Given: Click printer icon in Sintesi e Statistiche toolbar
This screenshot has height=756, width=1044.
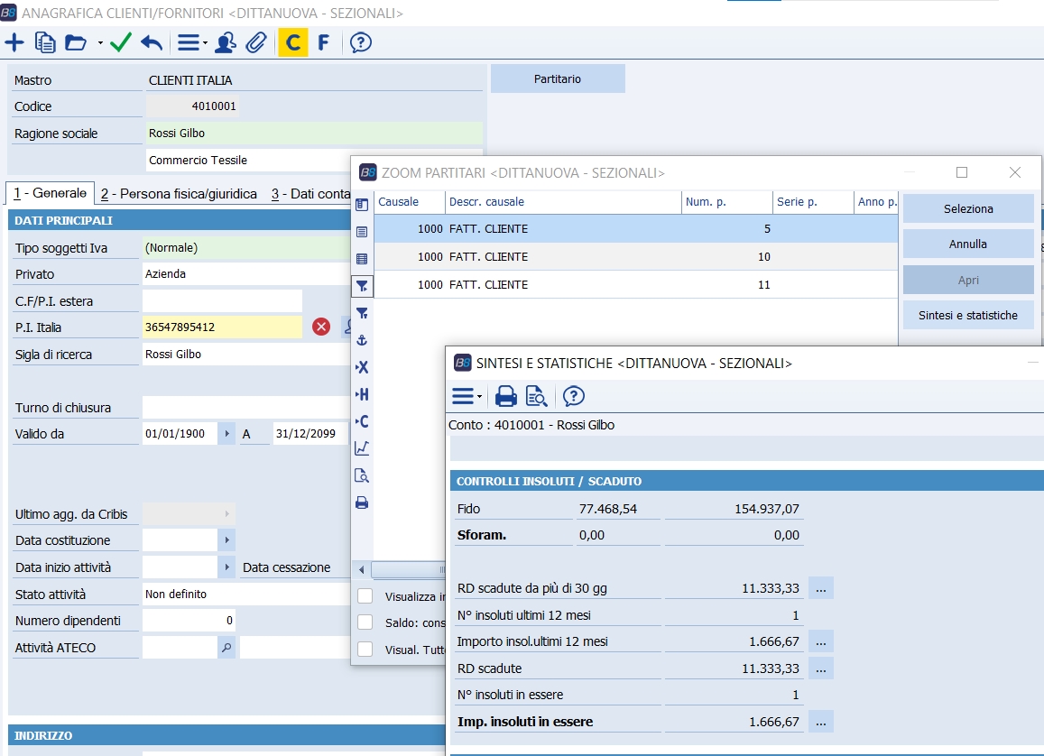Looking at the screenshot, I should pos(506,395).
